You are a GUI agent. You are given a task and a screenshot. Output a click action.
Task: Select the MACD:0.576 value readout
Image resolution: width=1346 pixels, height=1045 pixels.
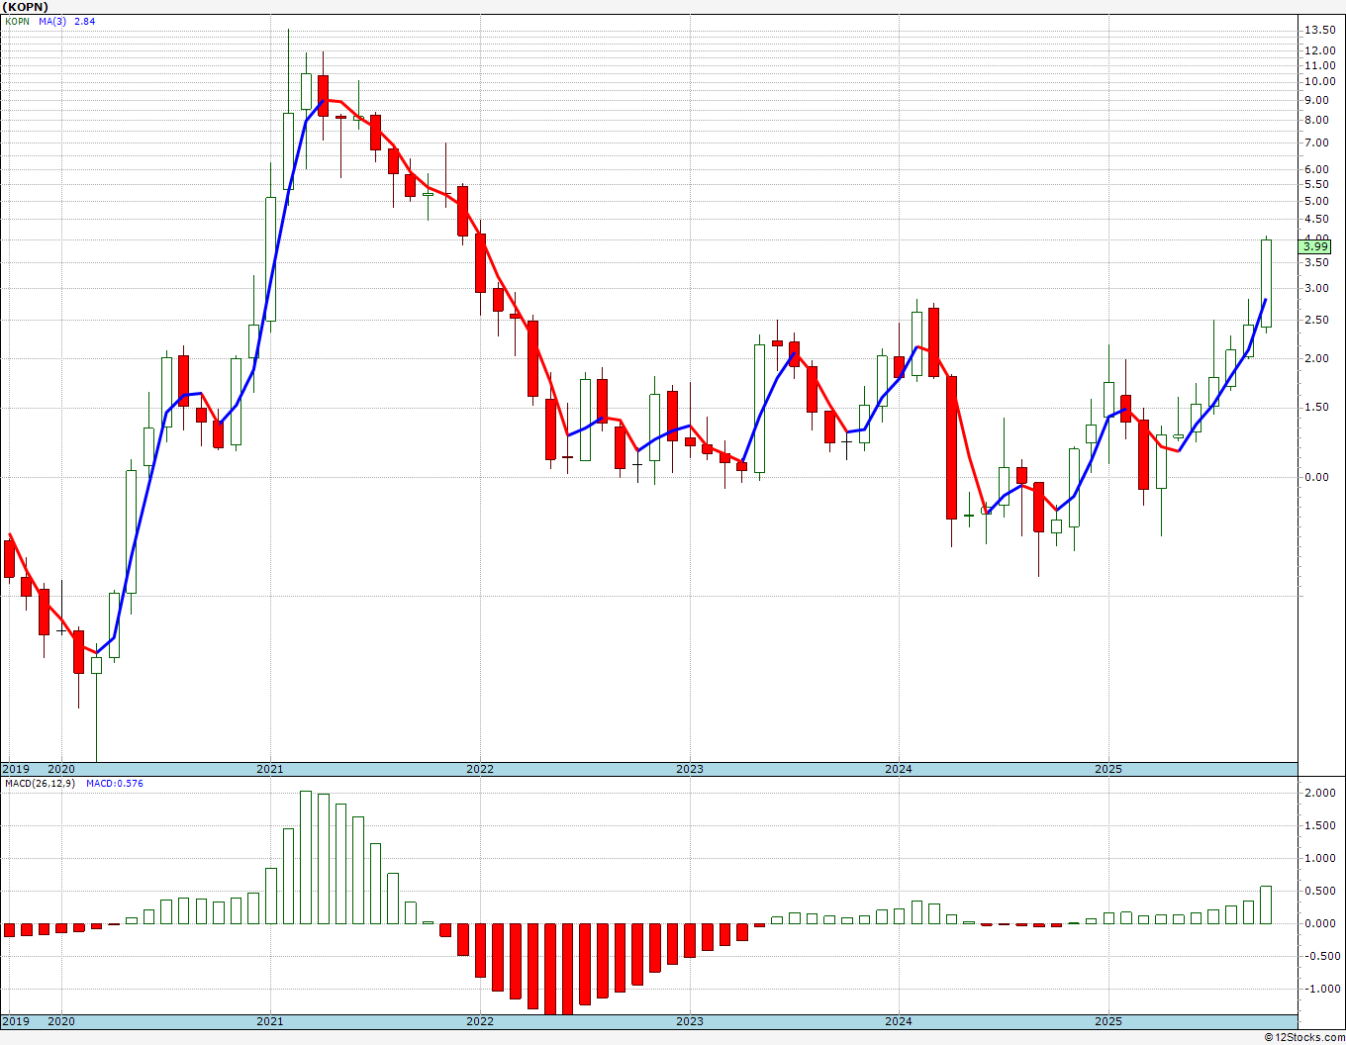click(115, 784)
